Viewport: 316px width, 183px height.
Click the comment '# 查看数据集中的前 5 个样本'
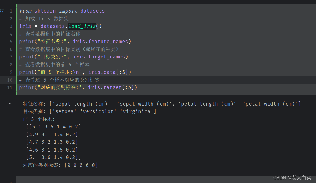(x=54, y=65)
